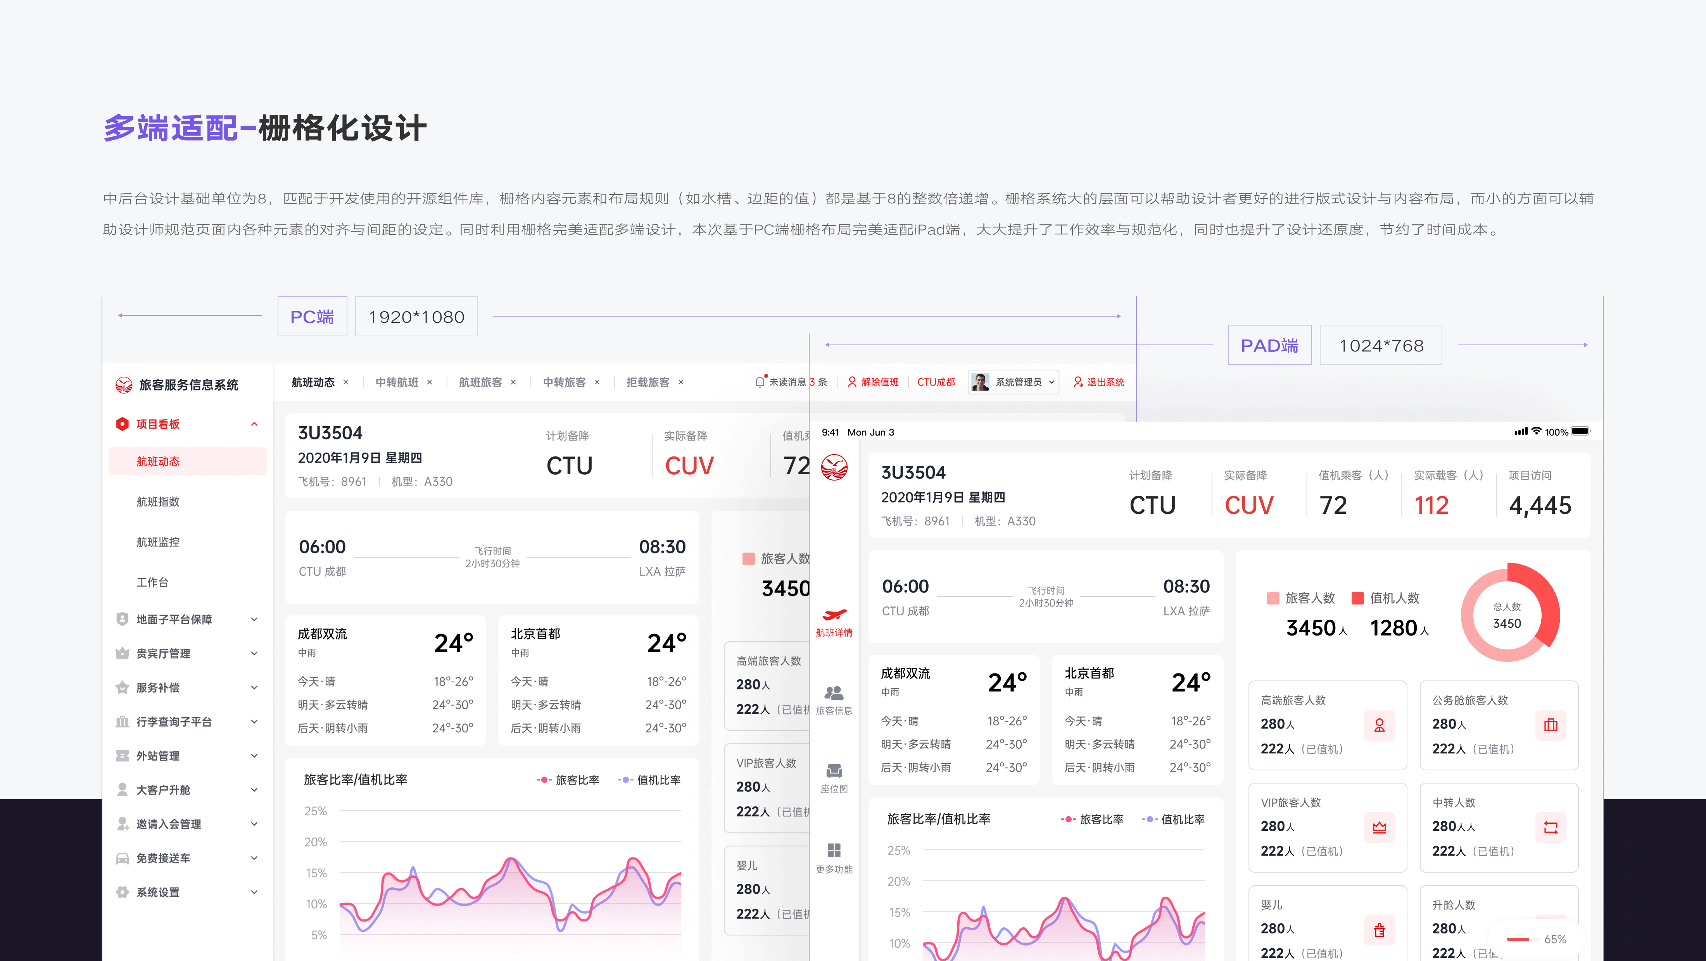This screenshot has width=1706, height=961.
Task: Click the 公务舱旅客人数 briefcase icon
Action: [1551, 725]
